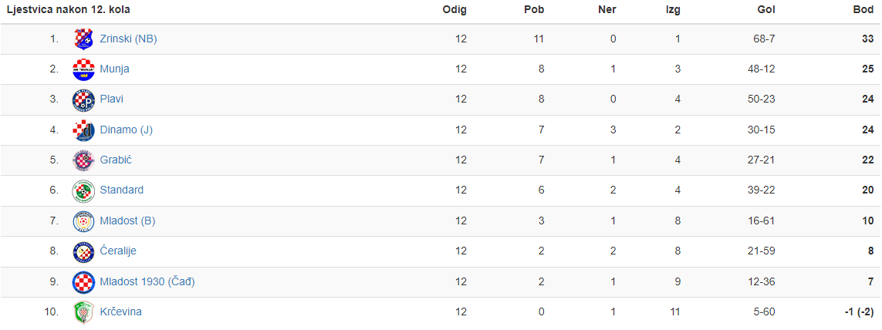This screenshot has height=330, width=882.
Task: Click the Munja club crest
Action: pyautogui.click(x=83, y=69)
